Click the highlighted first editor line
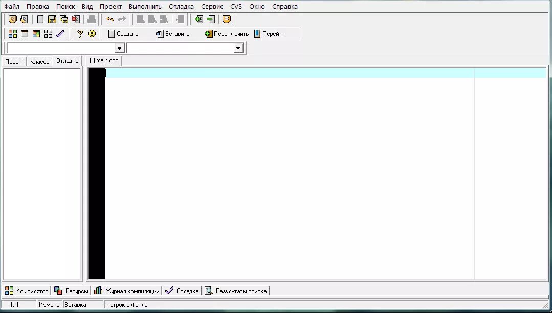552x313 pixels. [x=326, y=73]
